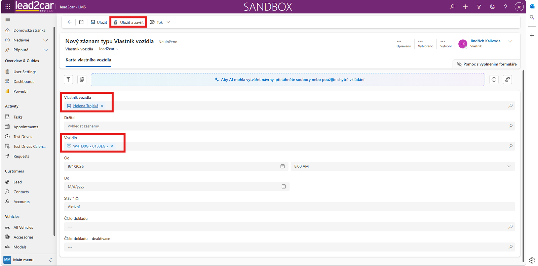This screenshot has width=538, height=266.
Task: Open the Tok dropdown chevron
Action: [x=168, y=22]
